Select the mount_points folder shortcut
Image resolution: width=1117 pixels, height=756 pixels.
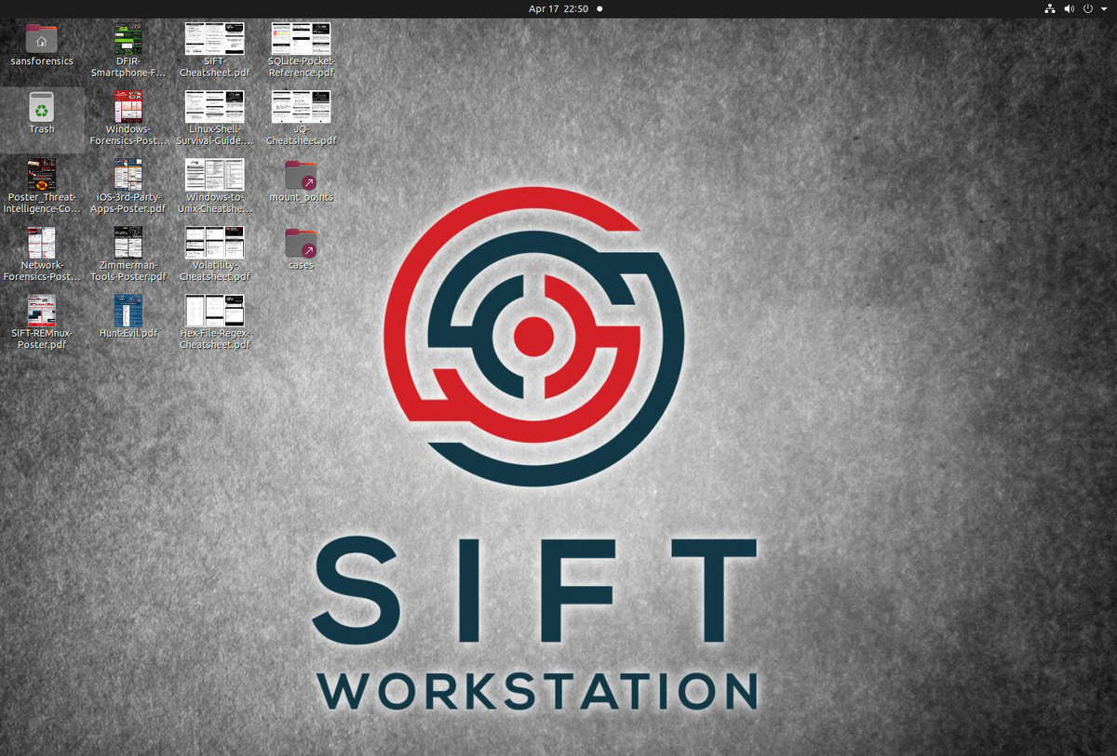pyautogui.click(x=301, y=175)
